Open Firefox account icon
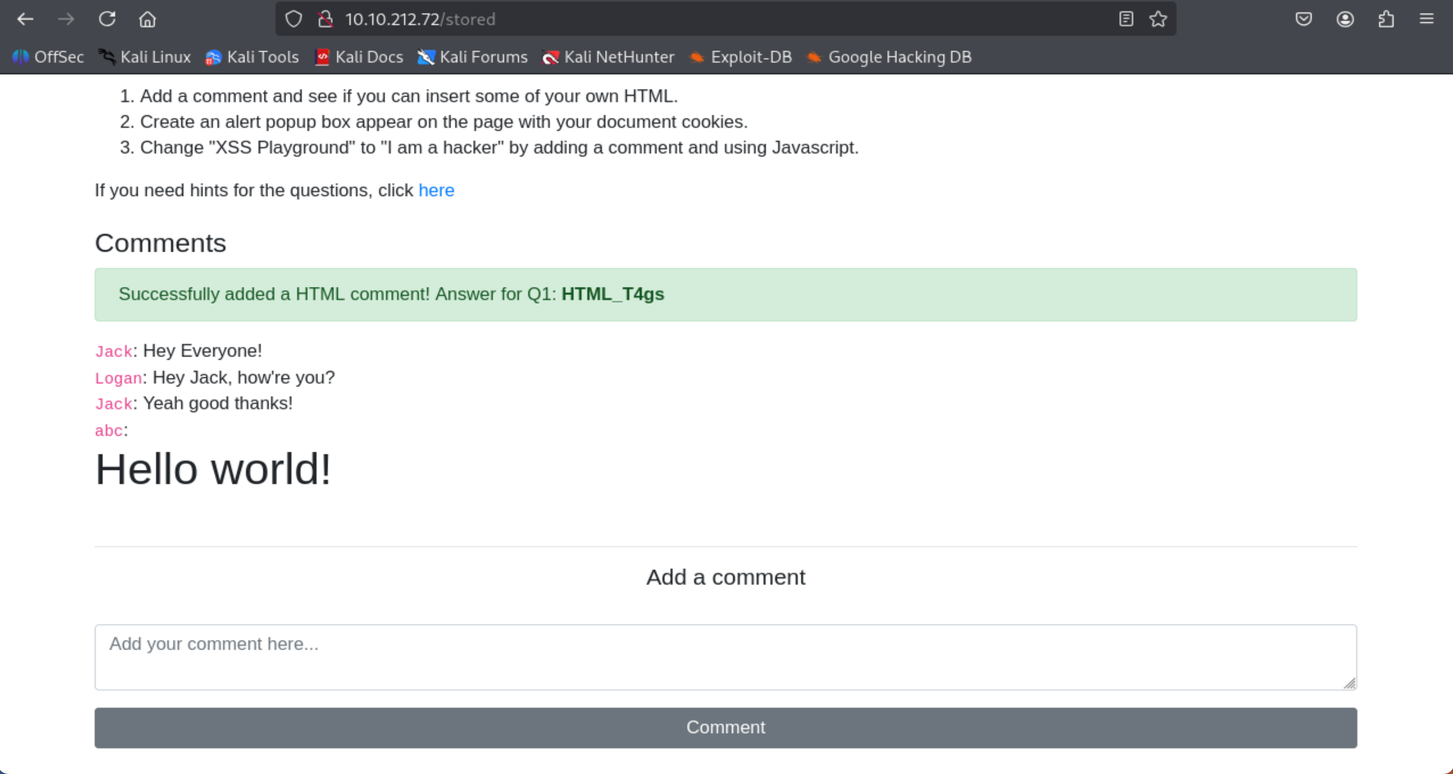 tap(1345, 19)
